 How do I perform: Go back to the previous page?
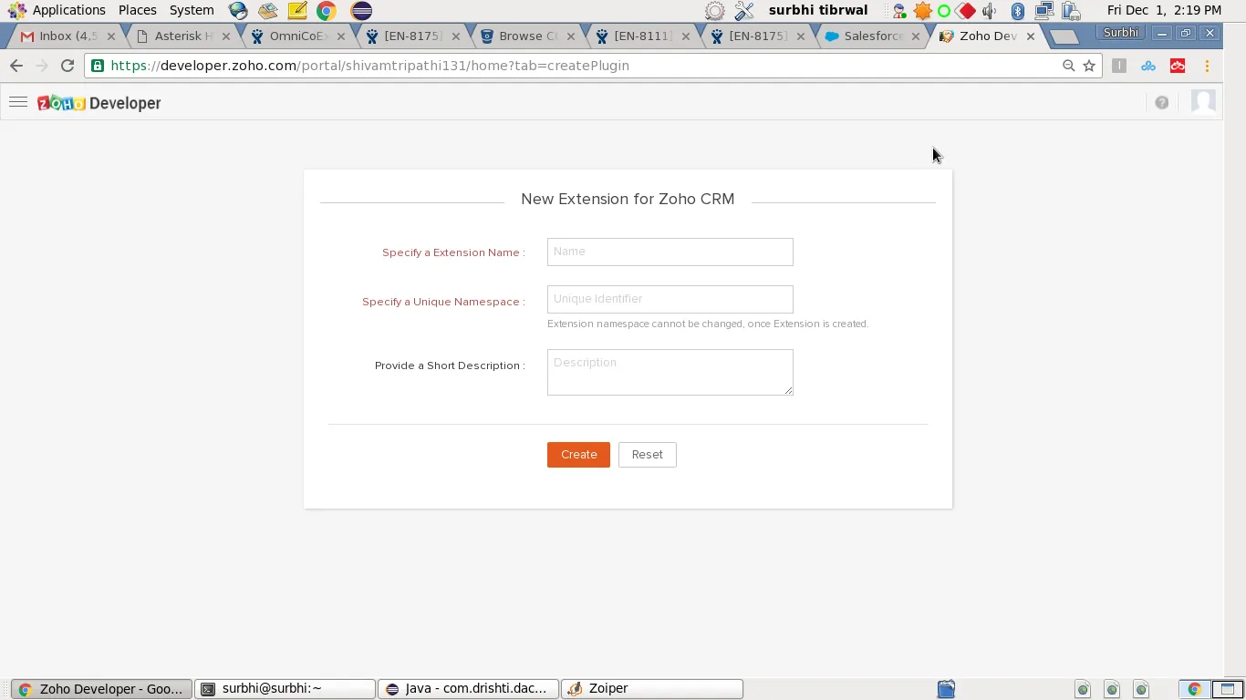16,66
